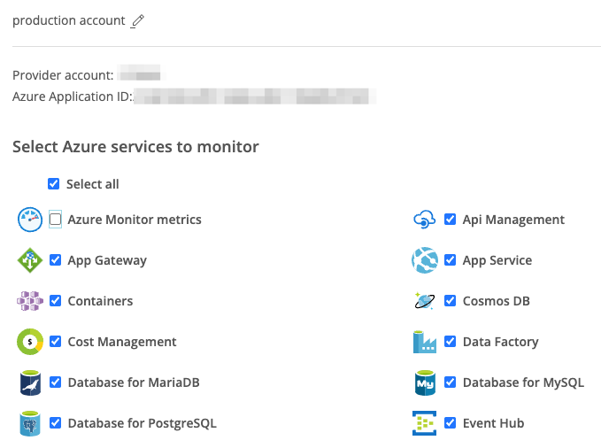Image resolution: width=601 pixels, height=448 pixels.
Task: Click the Data Factory label text
Action: tap(500, 342)
